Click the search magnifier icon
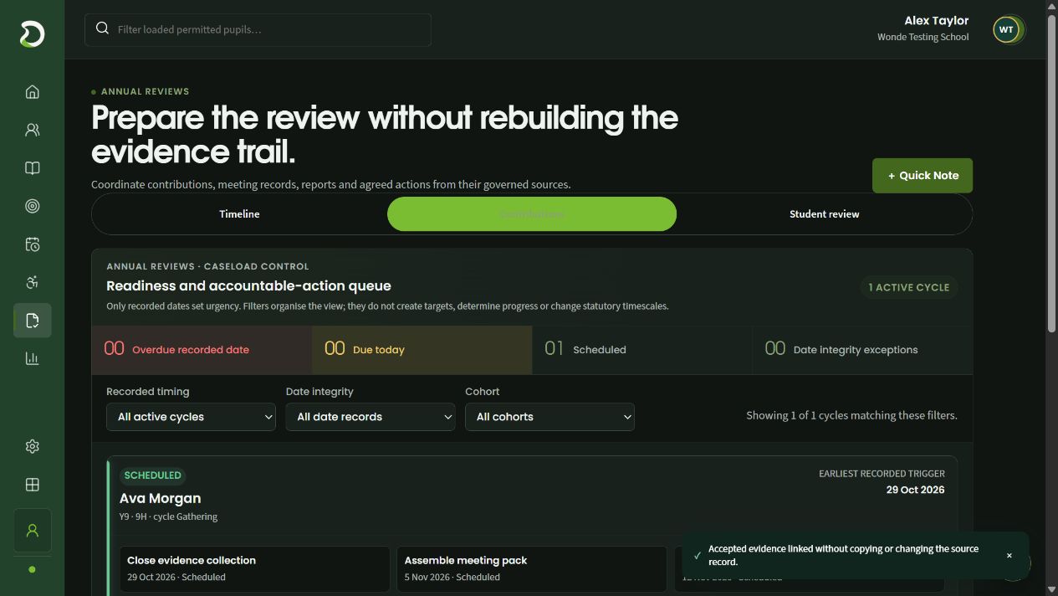Screen dimensions: 1058x596 (102, 28)
